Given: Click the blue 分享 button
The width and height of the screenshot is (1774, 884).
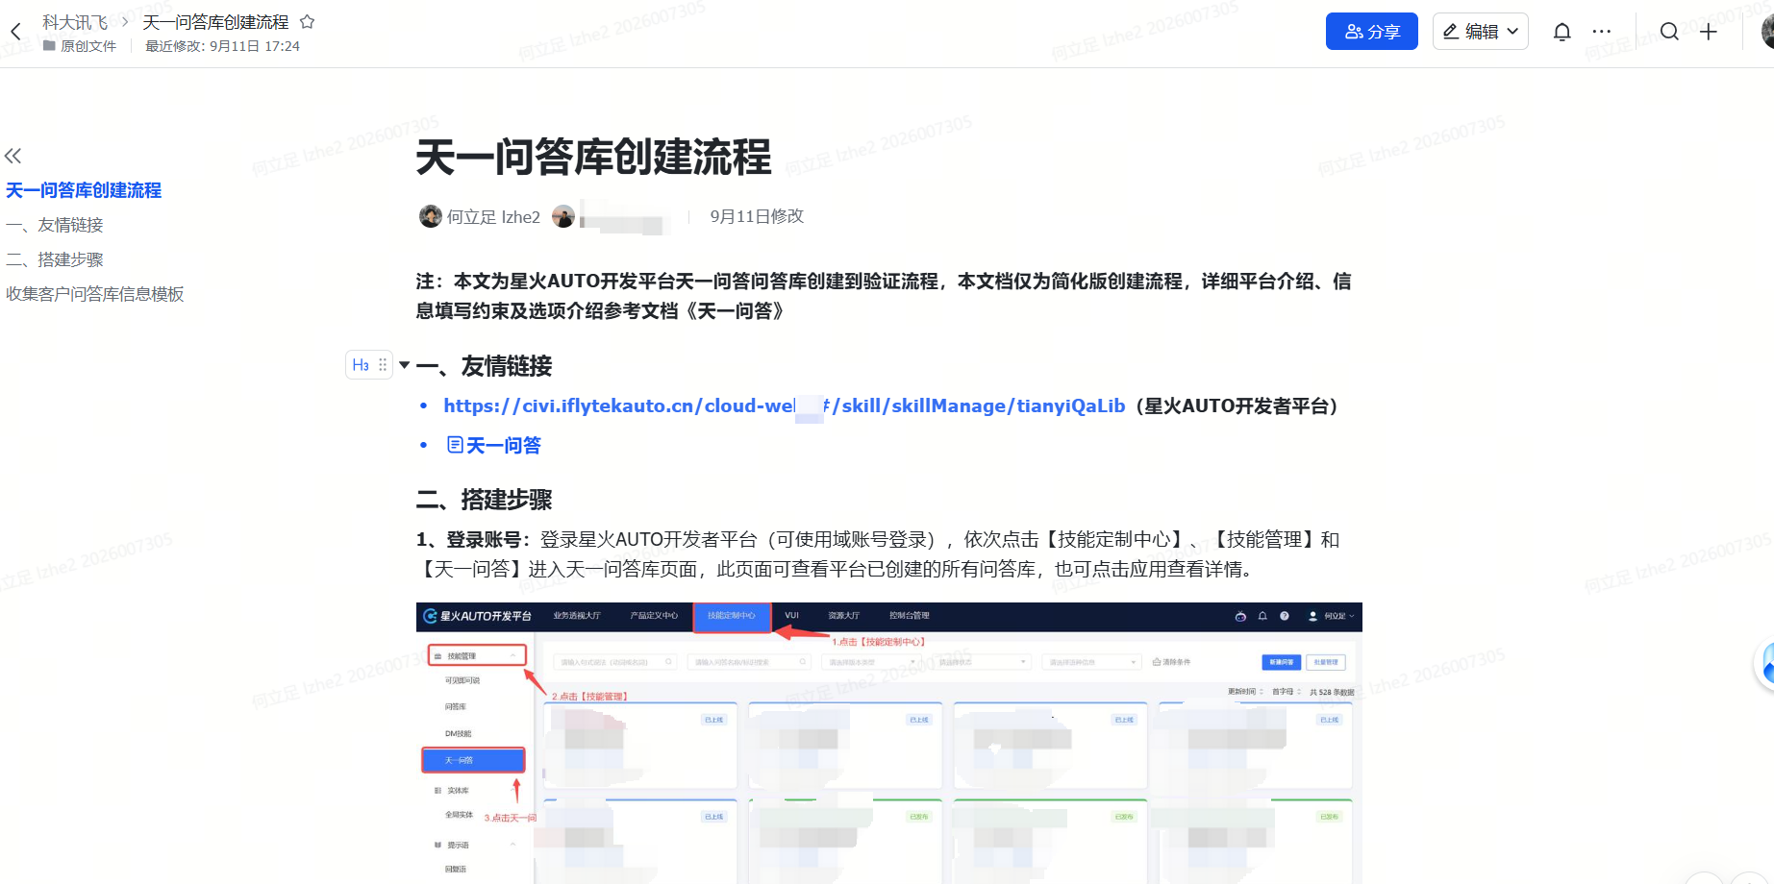Looking at the screenshot, I should point(1371,31).
